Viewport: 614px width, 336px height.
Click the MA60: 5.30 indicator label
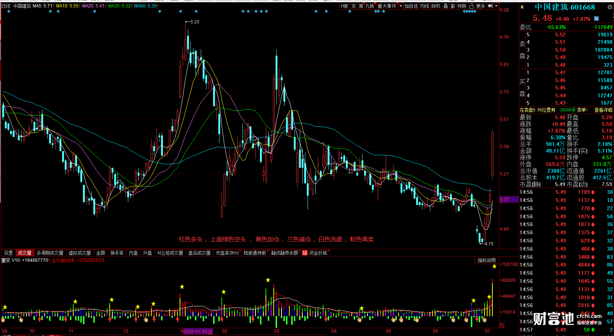pos(147,6)
